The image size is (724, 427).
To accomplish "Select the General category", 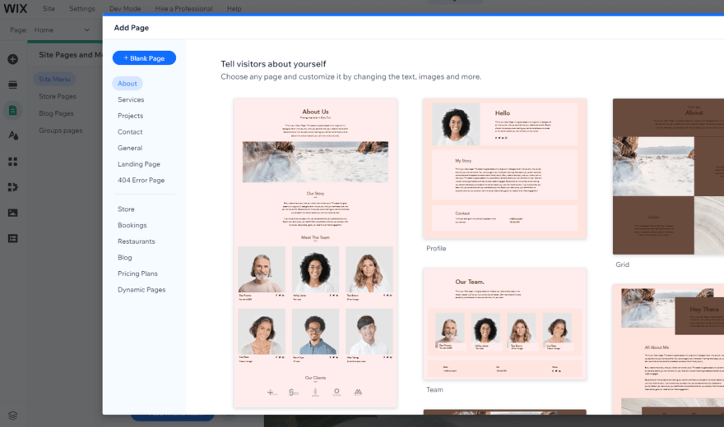I will click(x=130, y=148).
